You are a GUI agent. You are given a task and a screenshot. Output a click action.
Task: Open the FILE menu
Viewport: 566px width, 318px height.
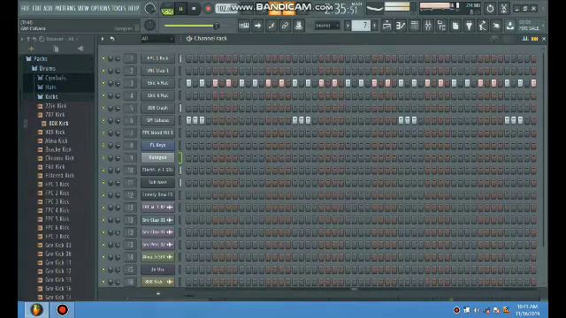(x=26, y=8)
